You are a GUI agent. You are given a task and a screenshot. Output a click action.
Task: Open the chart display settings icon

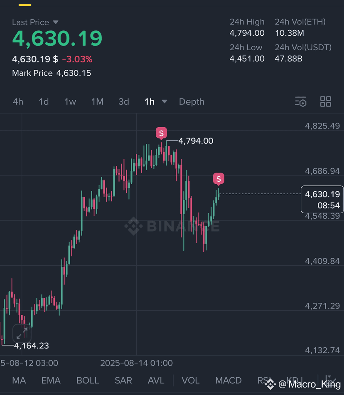pos(300,101)
